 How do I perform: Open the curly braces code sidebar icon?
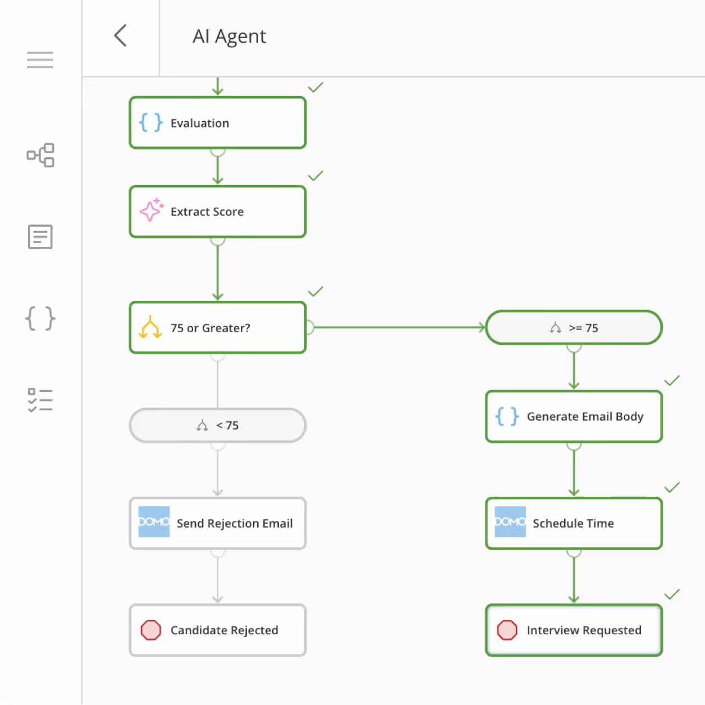coord(40,318)
